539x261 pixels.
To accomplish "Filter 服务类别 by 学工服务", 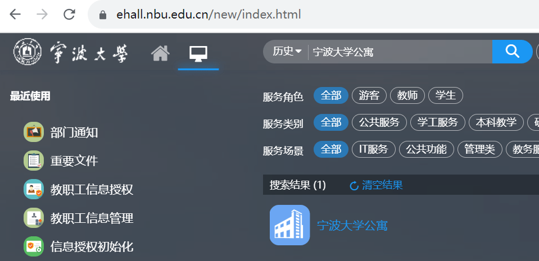I will click(438, 122).
